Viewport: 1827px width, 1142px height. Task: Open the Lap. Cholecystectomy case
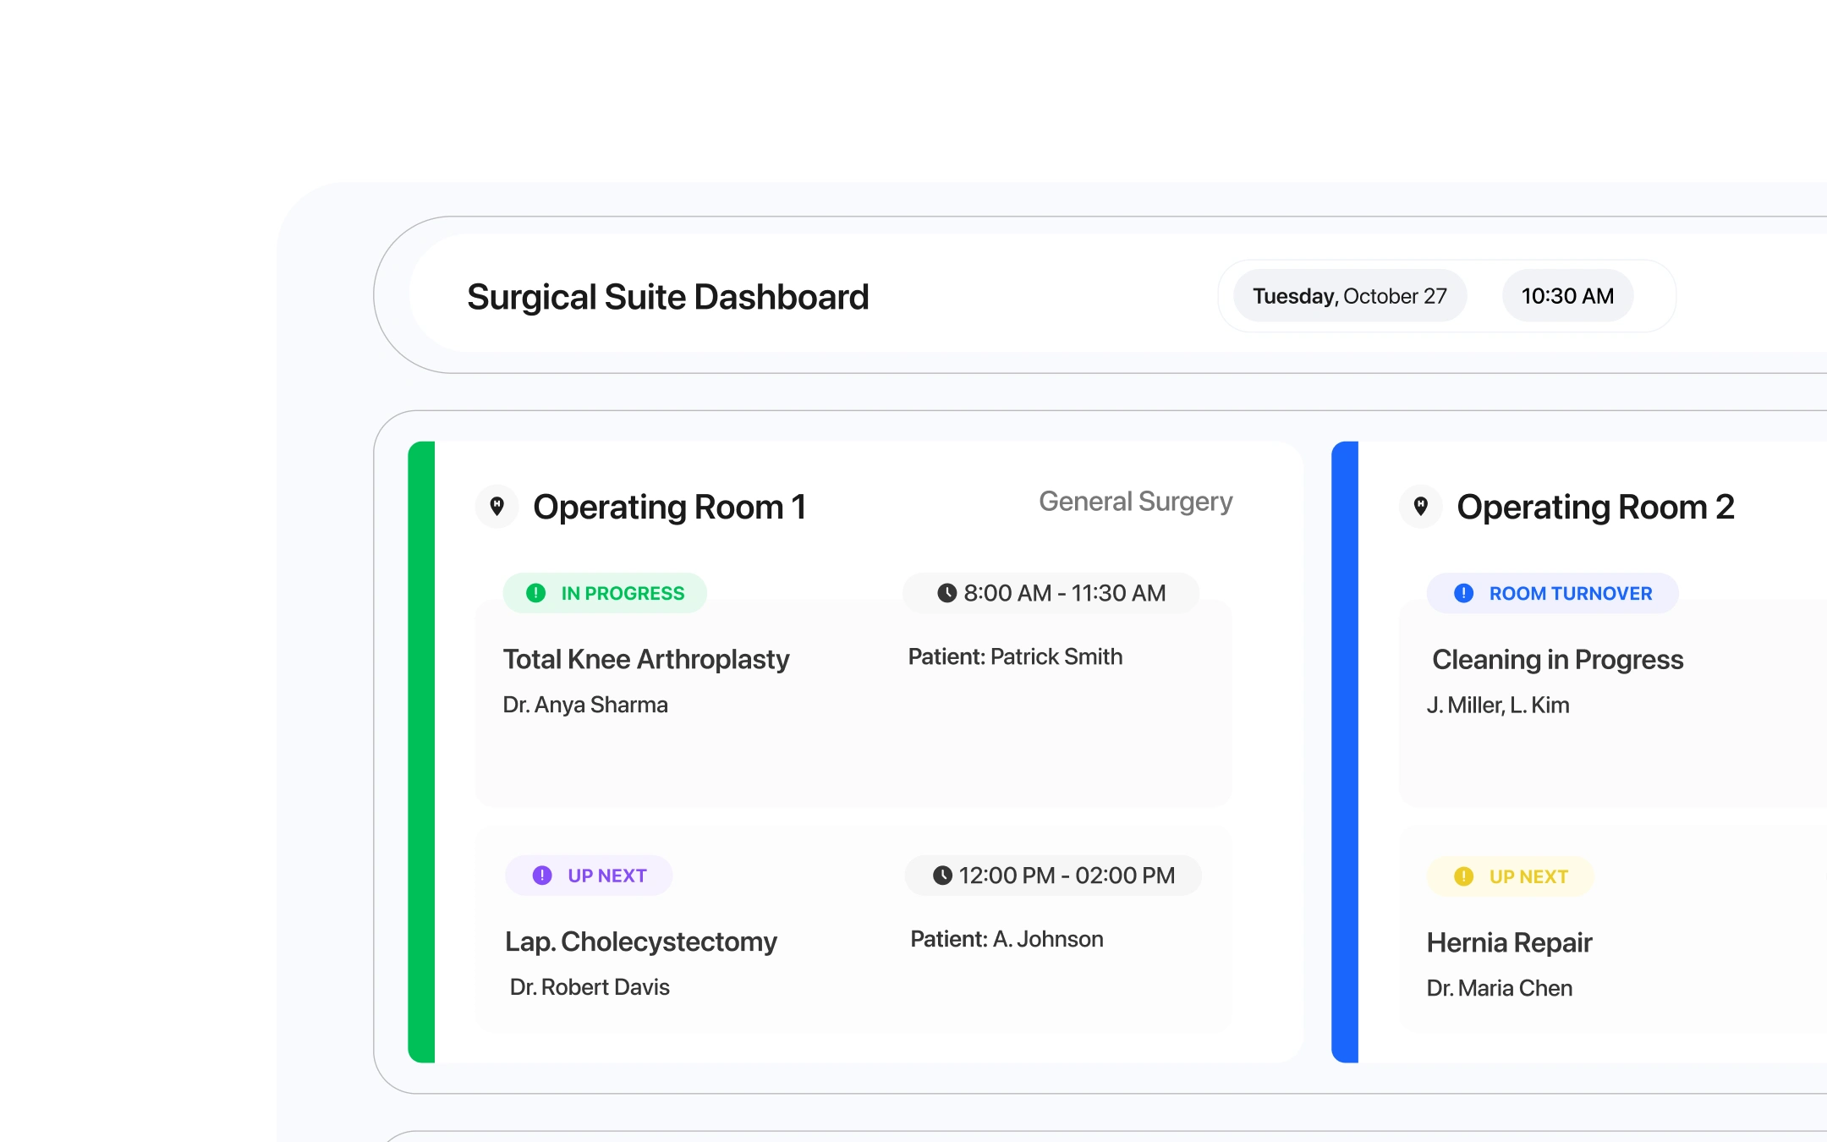[641, 942]
